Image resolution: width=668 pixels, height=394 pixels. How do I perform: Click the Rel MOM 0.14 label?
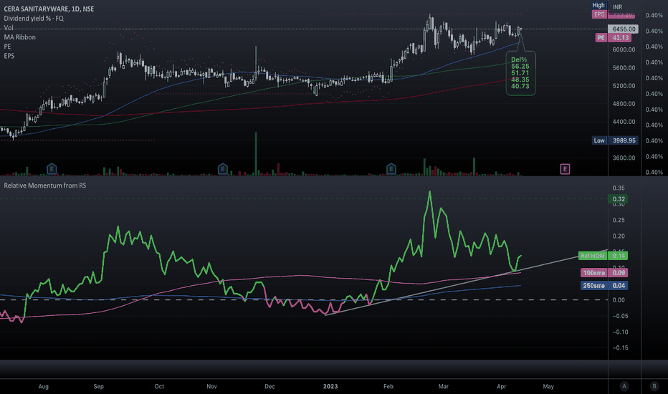point(603,256)
